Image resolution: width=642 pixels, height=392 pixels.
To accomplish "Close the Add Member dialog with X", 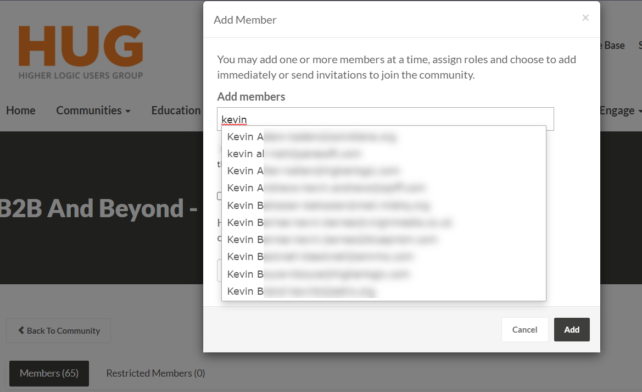I will pos(585,18).
